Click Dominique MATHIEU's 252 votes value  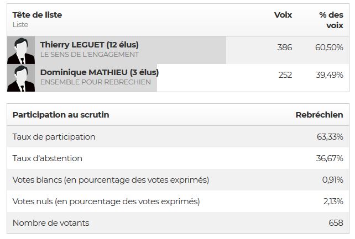coord(285,75)
